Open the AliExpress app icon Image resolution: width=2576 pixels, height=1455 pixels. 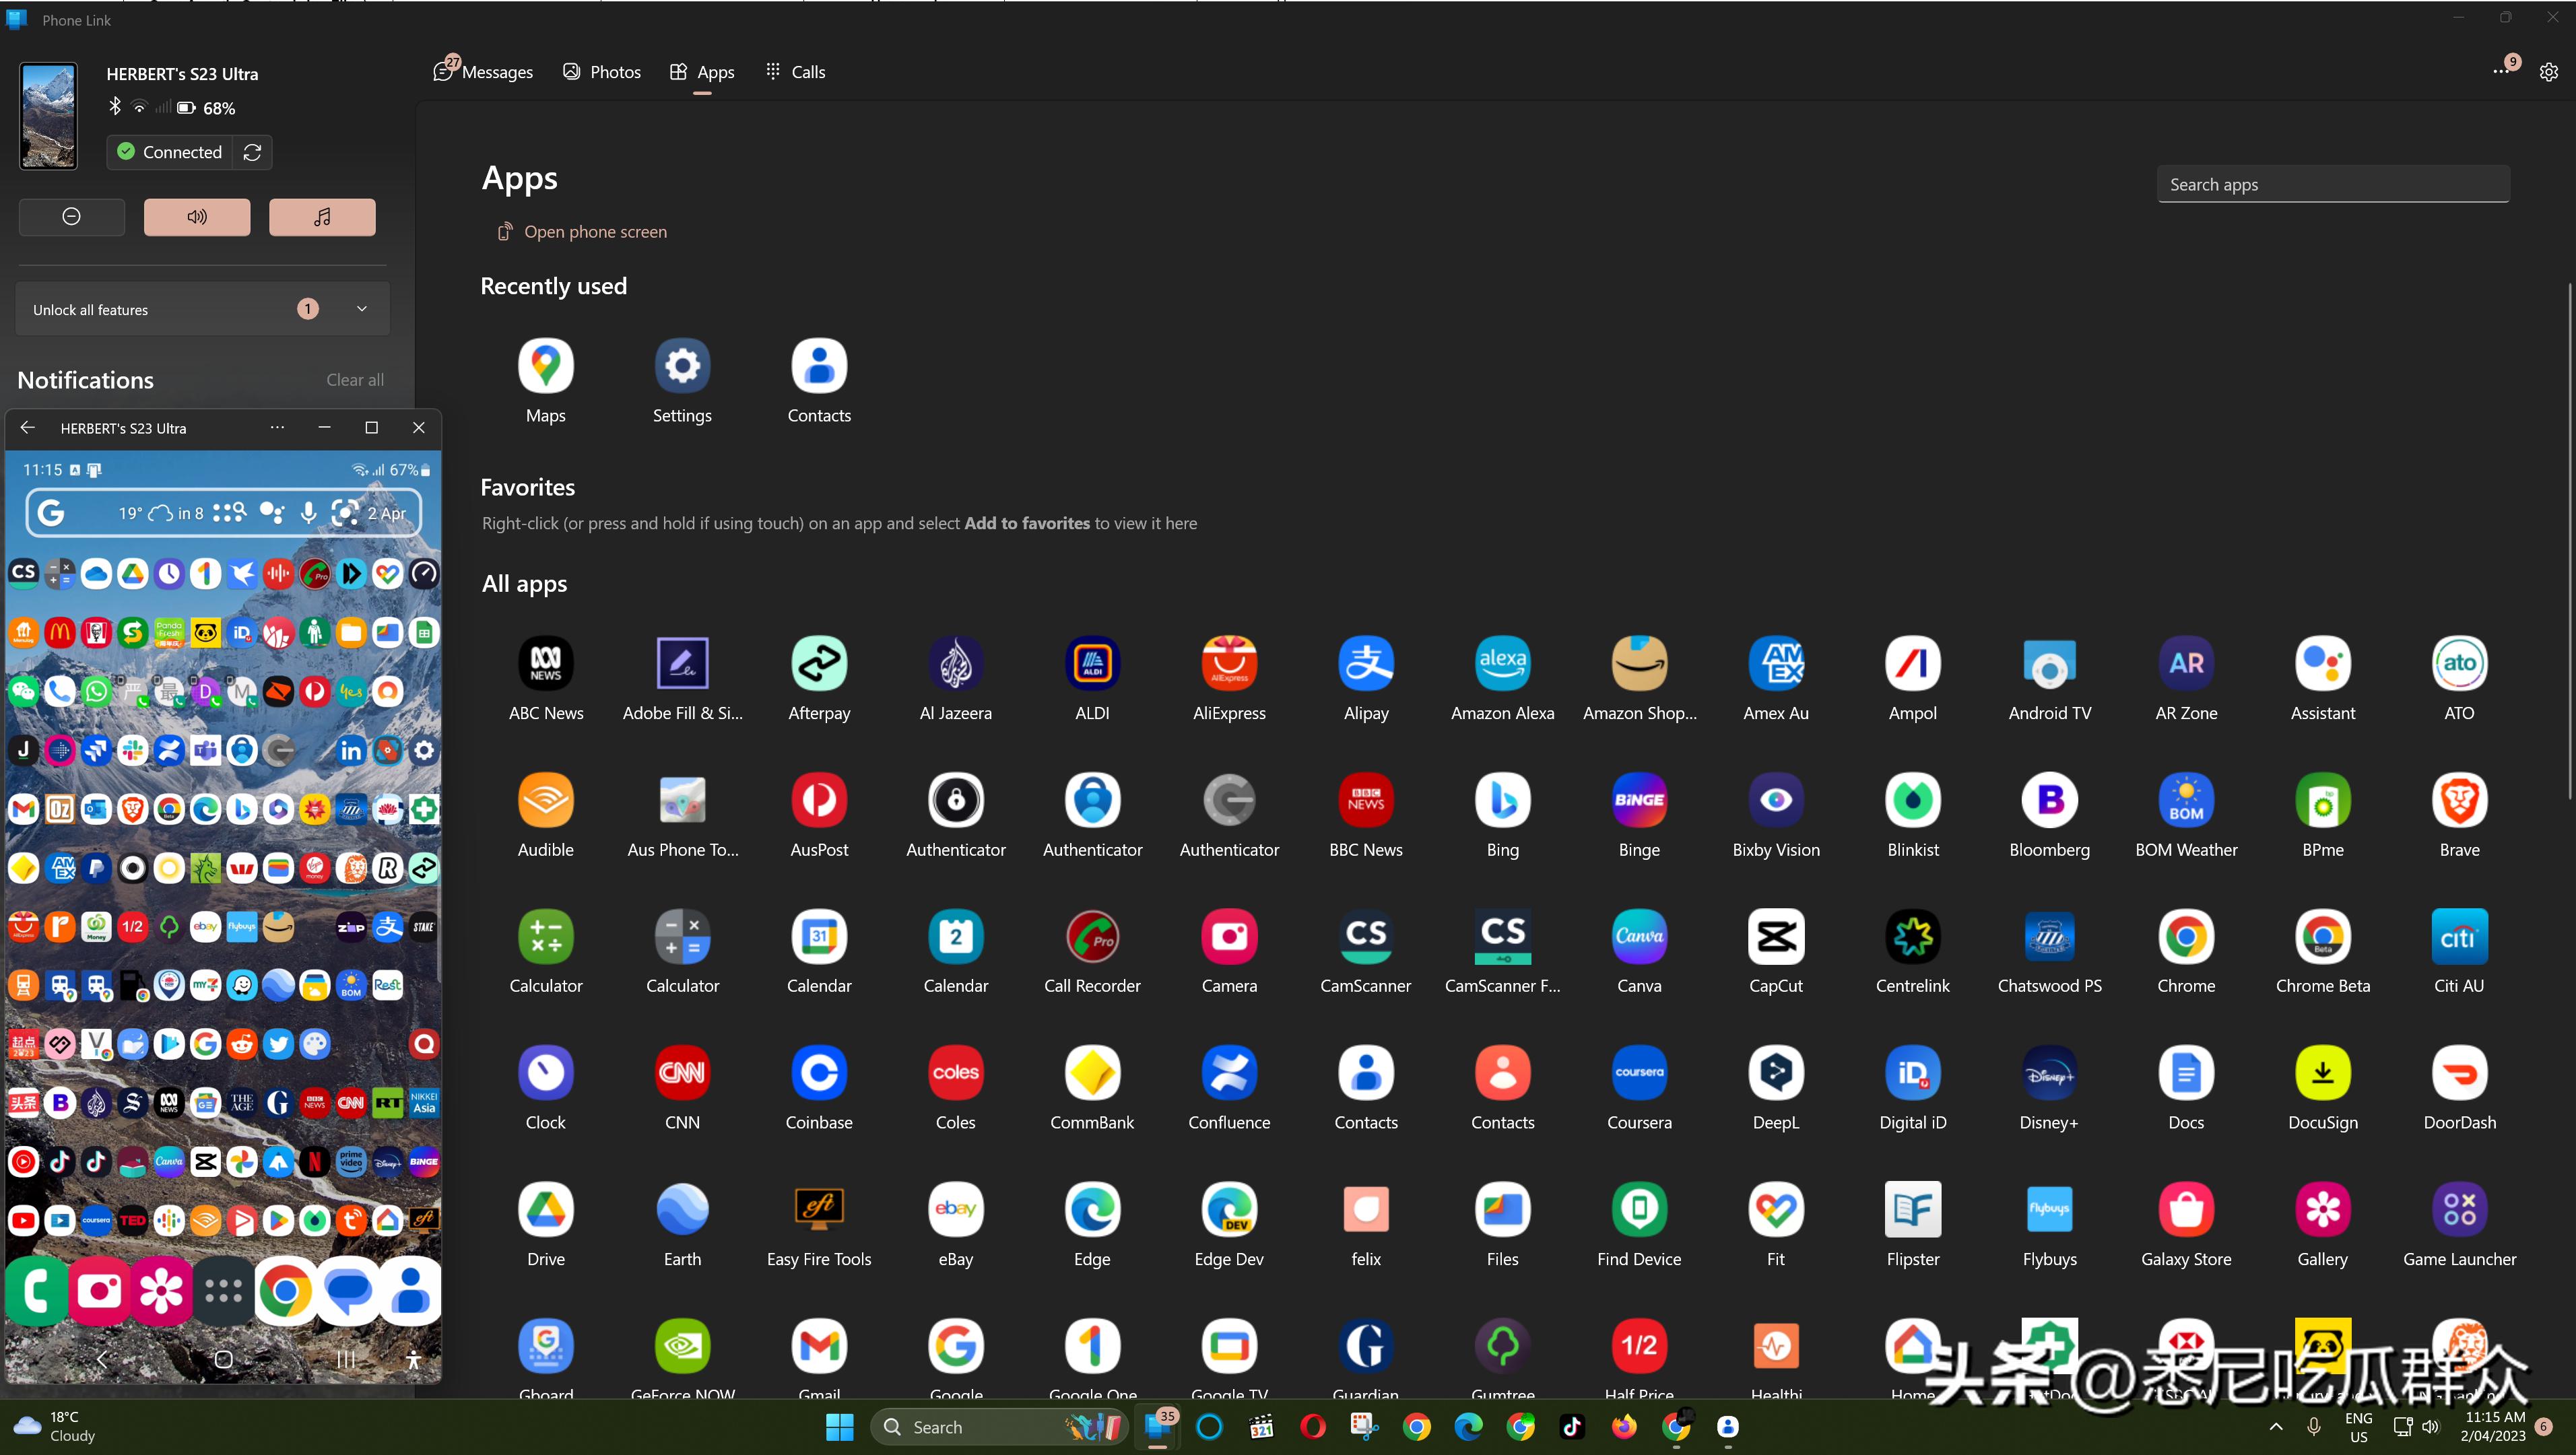click(x=1229, y=663)
